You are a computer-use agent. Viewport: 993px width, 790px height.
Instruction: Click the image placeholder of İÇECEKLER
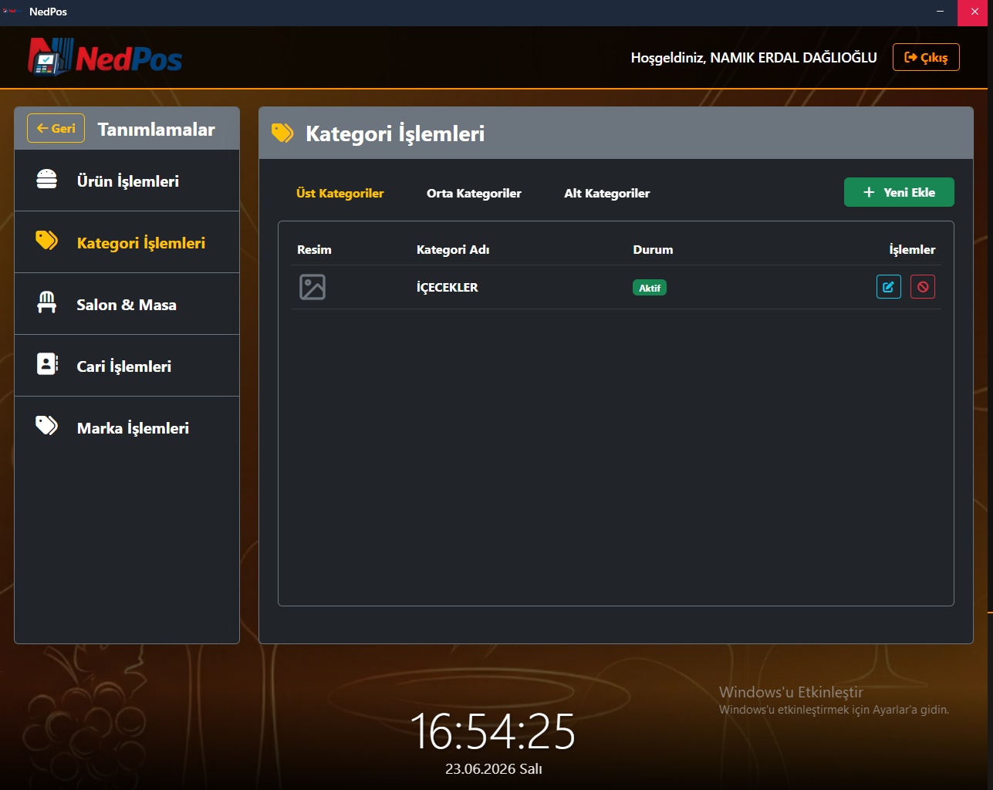coord(312,287)
